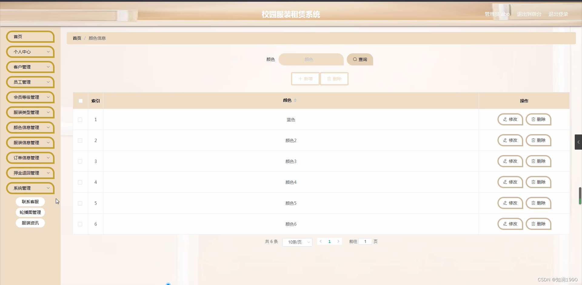Toggle the select-all checkbox in the table header

(80, 101)
